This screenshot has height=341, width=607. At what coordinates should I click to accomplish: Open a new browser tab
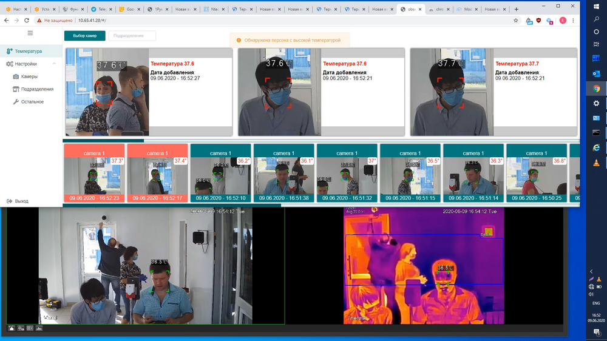[517, 10]
